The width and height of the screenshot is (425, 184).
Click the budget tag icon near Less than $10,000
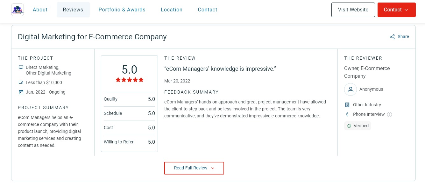(x=21, y=82)
